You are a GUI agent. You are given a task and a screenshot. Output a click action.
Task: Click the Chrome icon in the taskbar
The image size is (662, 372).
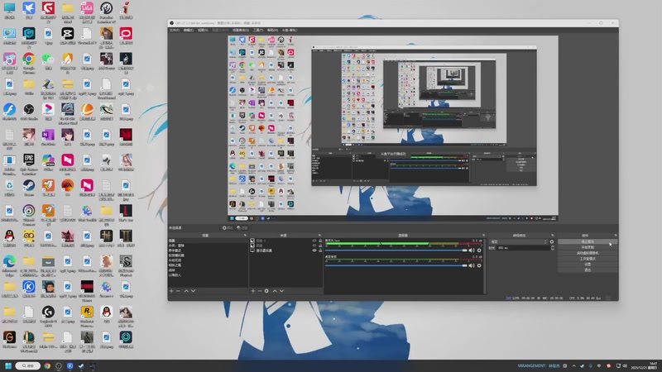[x=47, y=365]
